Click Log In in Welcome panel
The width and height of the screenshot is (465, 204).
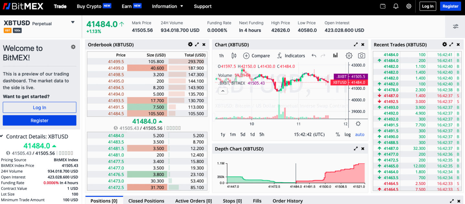click(x=39, y=107)
